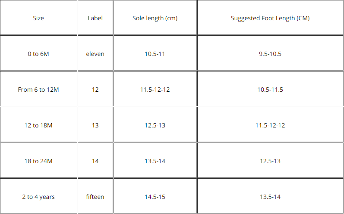
Task: Click the 10.5-11.5 foot length cell
Action: pos(270,90)
